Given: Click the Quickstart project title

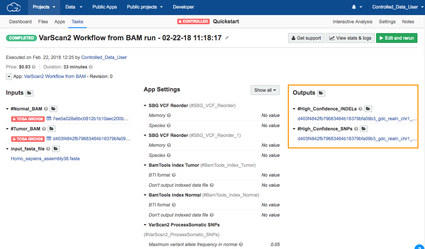Looking at the screenshot, I should 226,21.
